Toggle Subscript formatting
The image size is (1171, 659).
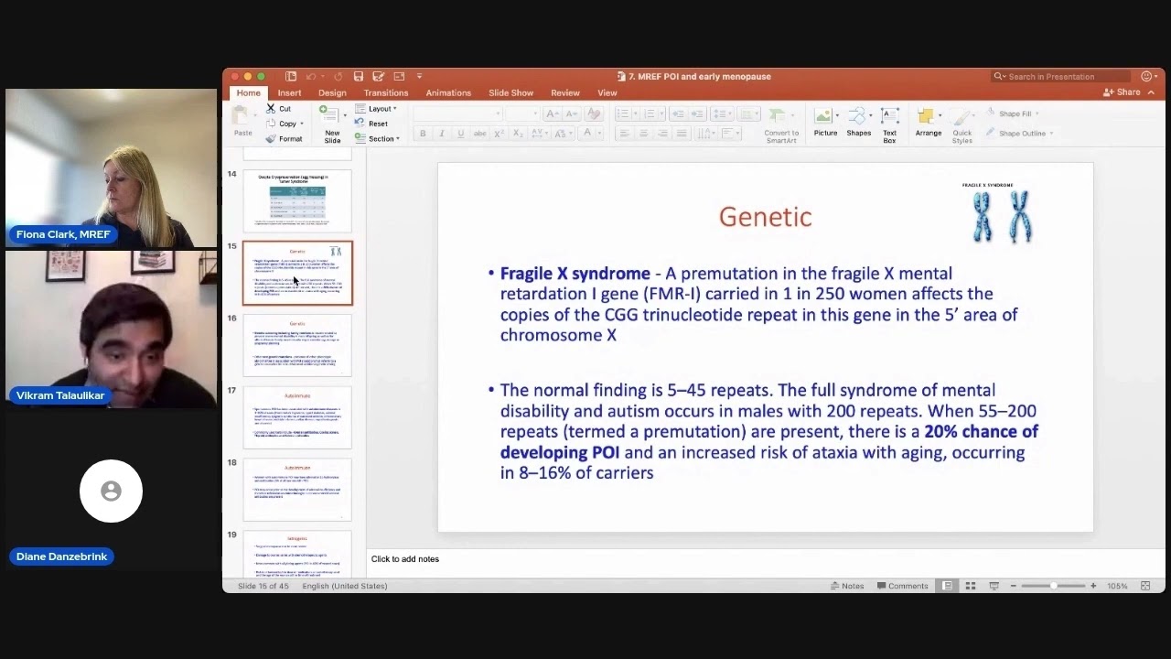tap(518, 134)
